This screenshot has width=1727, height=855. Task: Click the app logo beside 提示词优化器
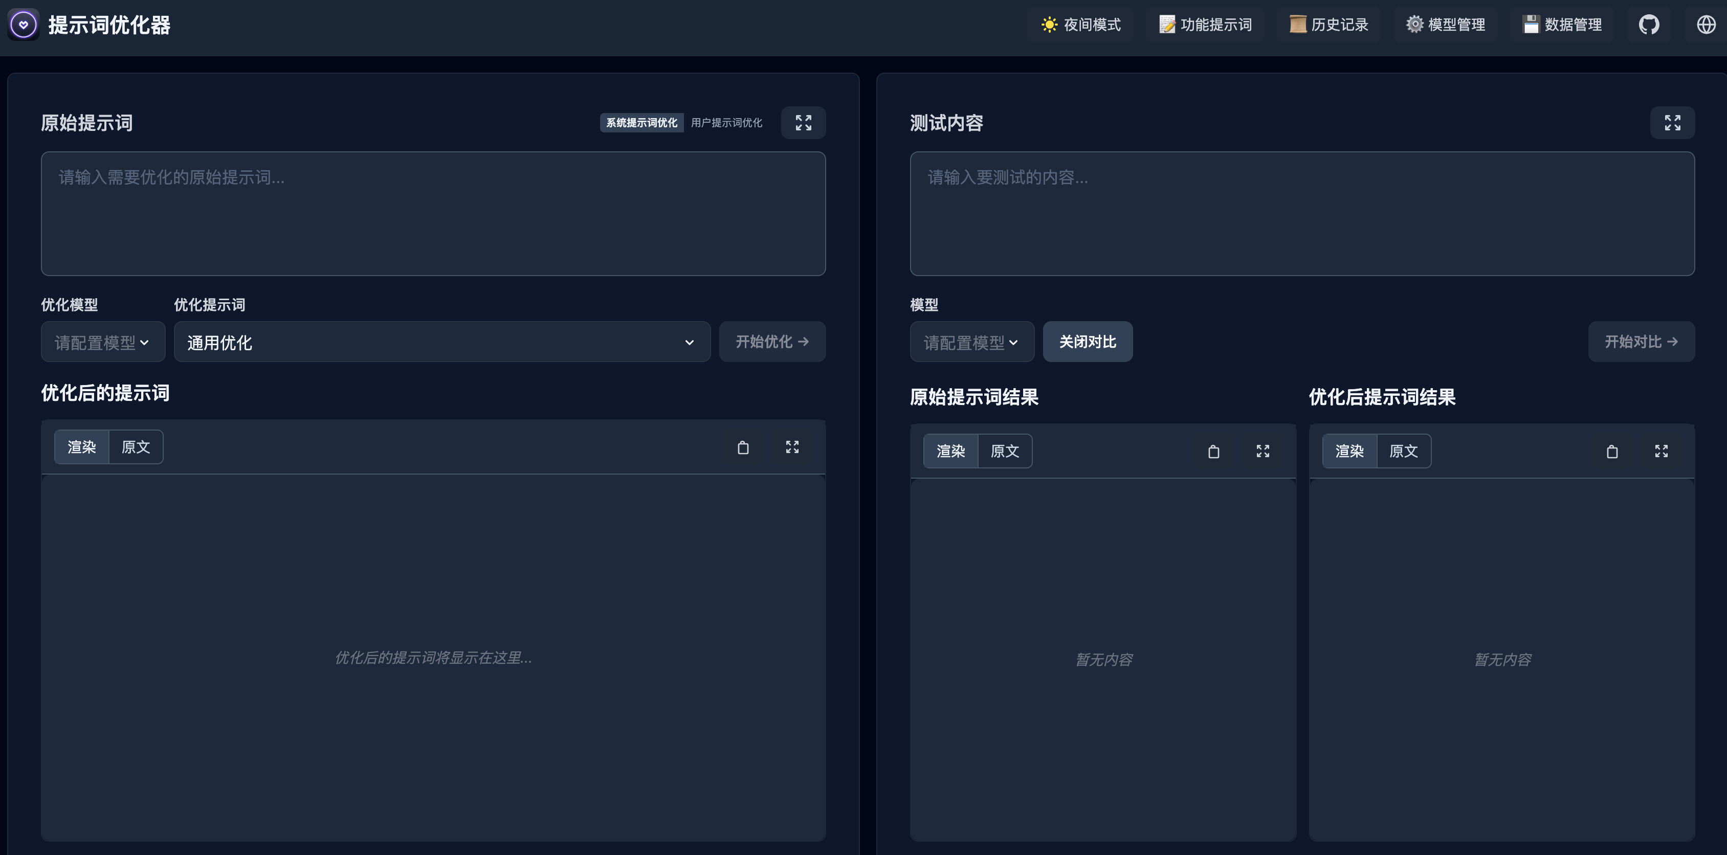coord(24,25)
